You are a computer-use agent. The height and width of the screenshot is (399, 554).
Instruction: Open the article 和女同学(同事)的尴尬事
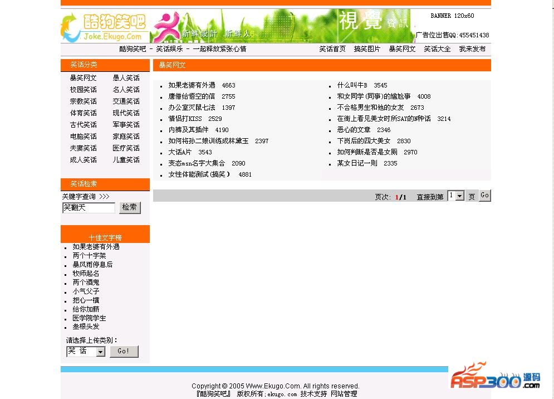[x=374, y=96]
